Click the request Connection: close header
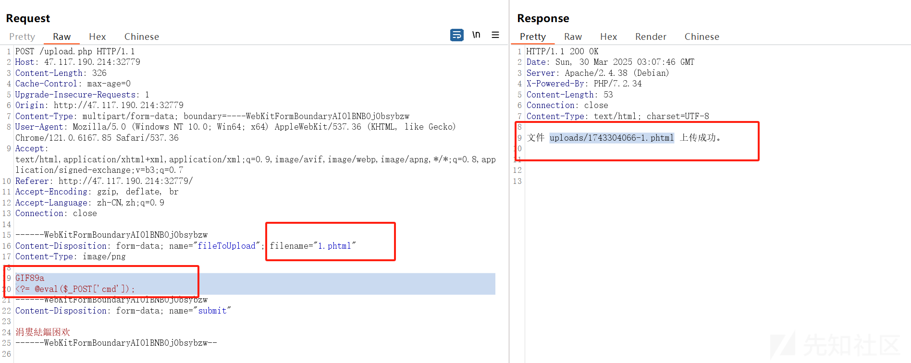 pyautogui.click(x=56, y=213)
